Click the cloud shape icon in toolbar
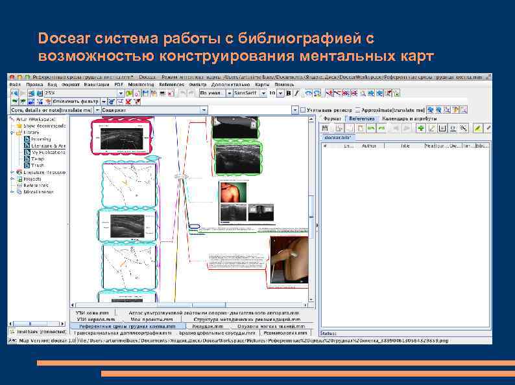 [308, 93]
